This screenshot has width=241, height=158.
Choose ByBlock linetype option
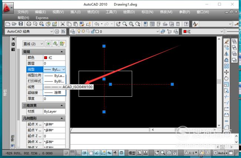coord(54,81)
